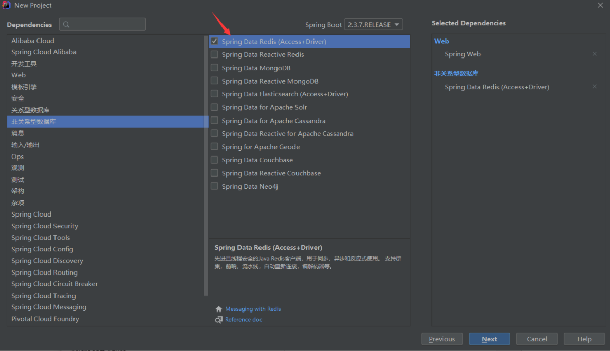Enable Spring Data for Apache Solr
610x351 pixels.
pos(214,107)
